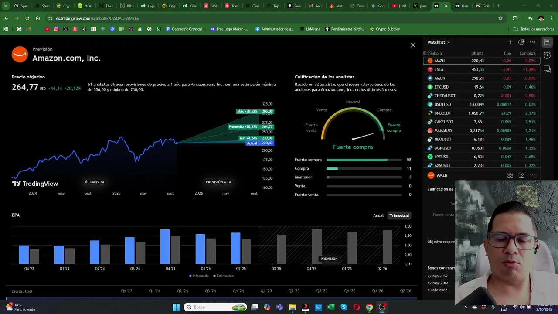Click the AMZN detail edit note icon

(x=521, y=175)
